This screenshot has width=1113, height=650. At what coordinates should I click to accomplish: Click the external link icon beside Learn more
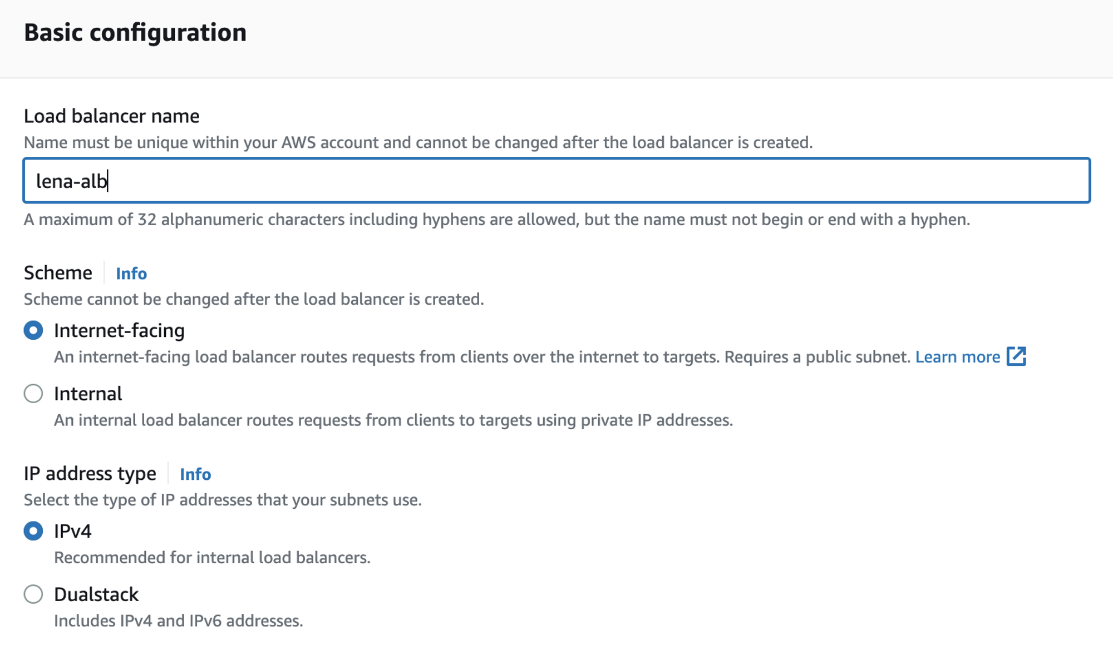(1016, 356)
